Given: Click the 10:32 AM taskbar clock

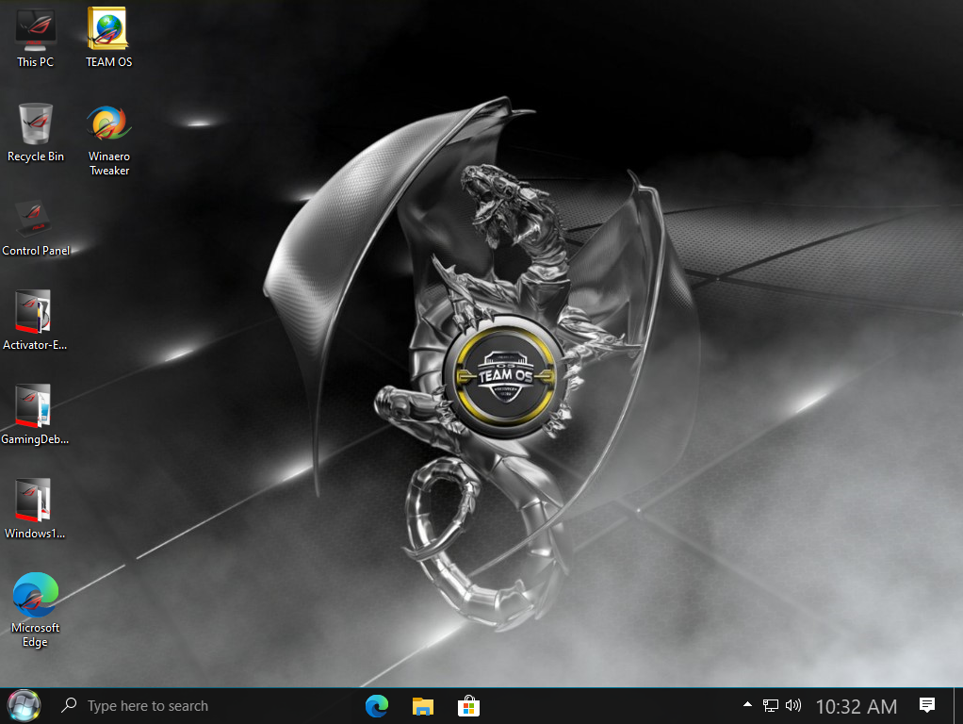Looking at the screenshot, I should [857, 707].
